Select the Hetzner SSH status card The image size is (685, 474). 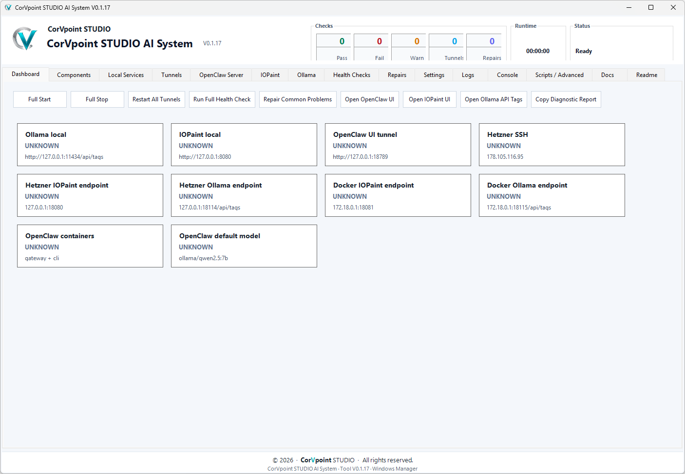point(552,145)
